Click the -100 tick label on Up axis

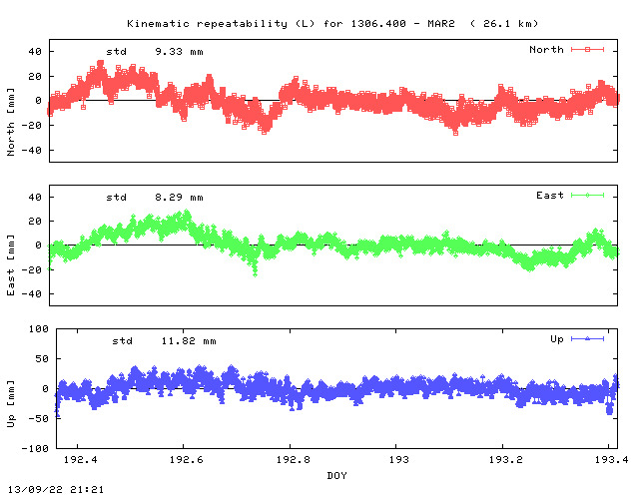coord(35,449)
